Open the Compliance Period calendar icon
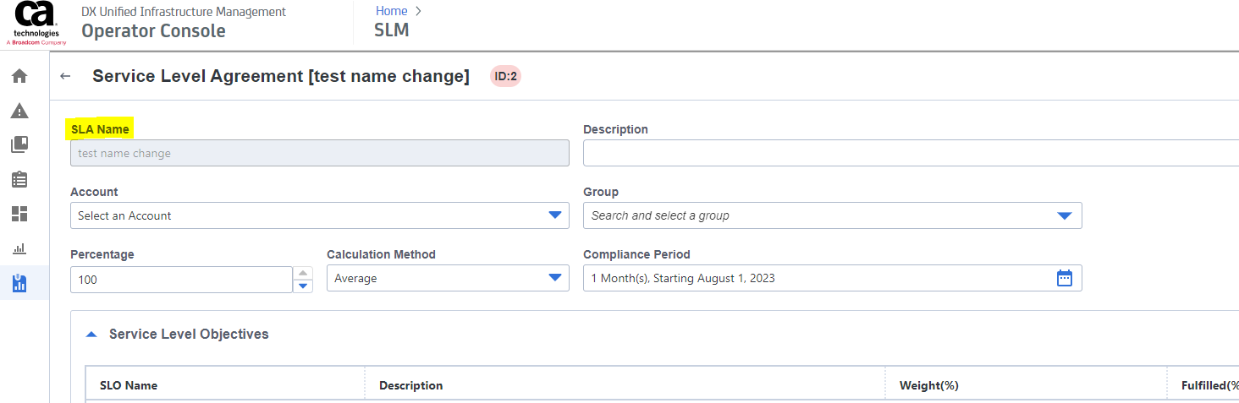The width and height of the screenshot is (1239, 403). tap(1064, 278)
